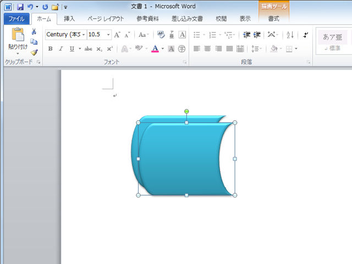The width and height of the screenshot is (352, 264).
Task: Toggle Bold formatting
Action: tap(50, 48)
